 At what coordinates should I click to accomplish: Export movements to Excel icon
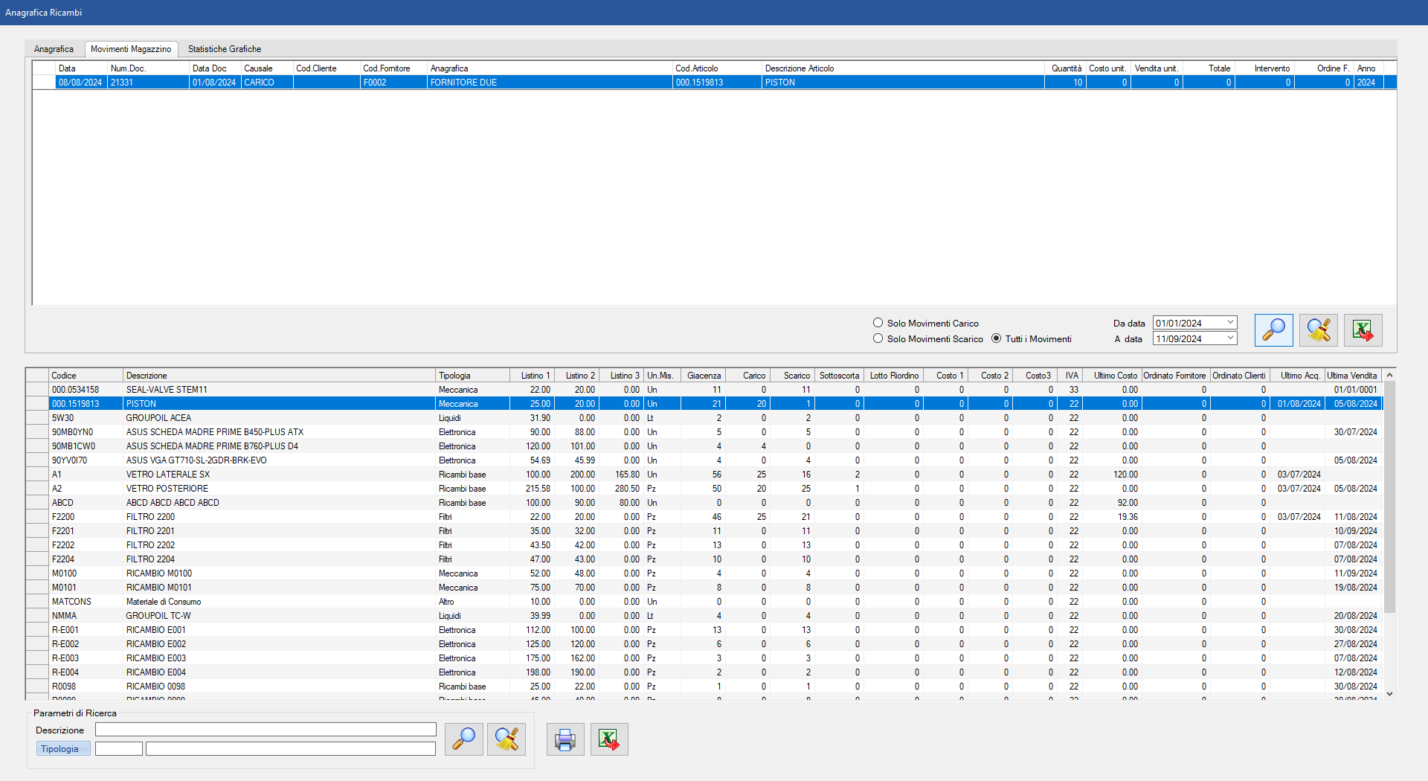(x=1363, y=330)
